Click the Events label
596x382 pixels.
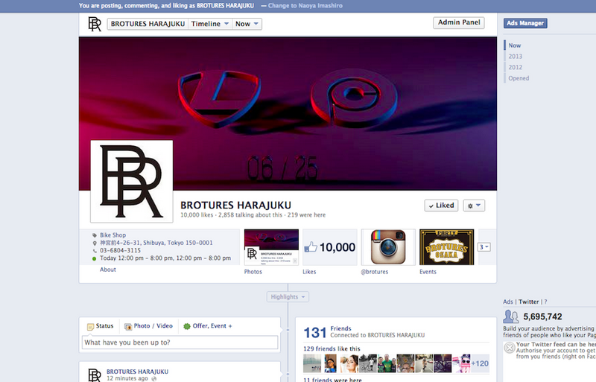428,272
